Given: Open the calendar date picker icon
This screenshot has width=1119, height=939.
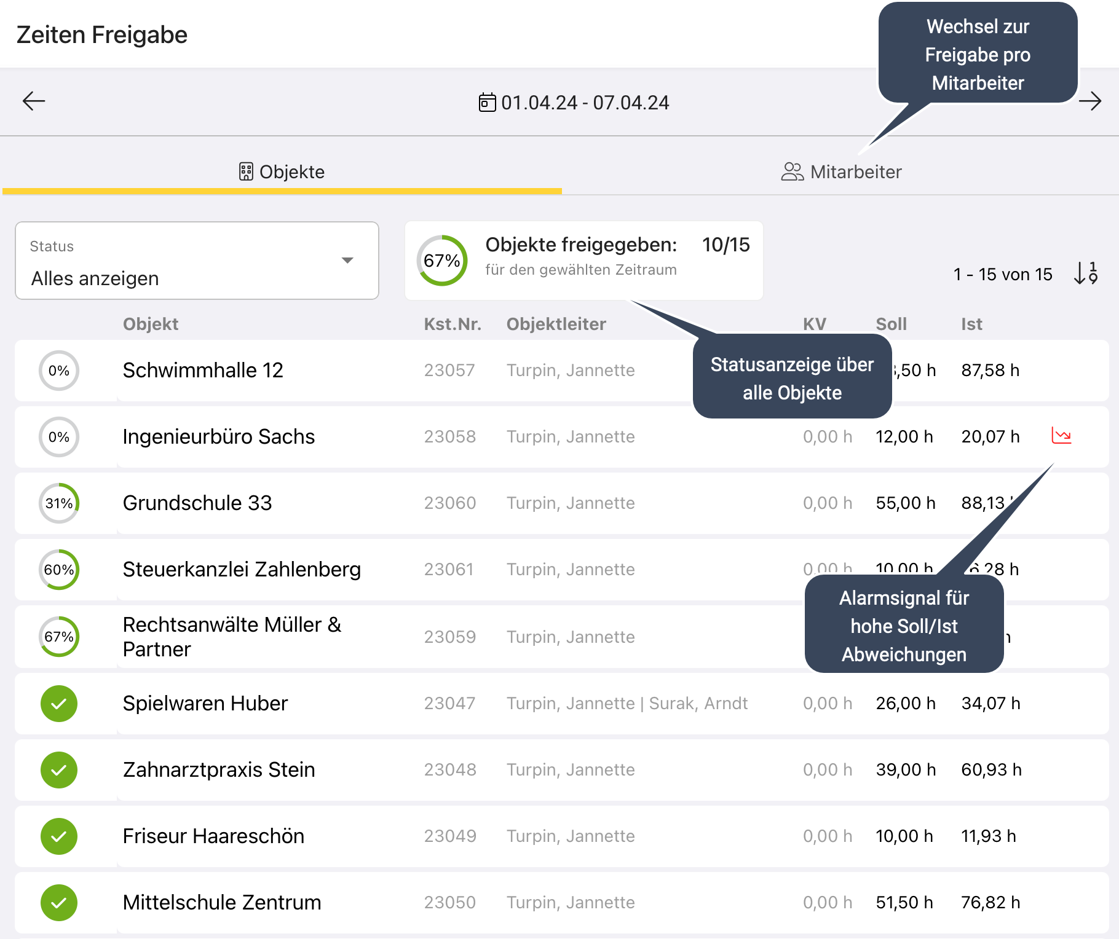Looking at the screenshot, I should [487, 102].
